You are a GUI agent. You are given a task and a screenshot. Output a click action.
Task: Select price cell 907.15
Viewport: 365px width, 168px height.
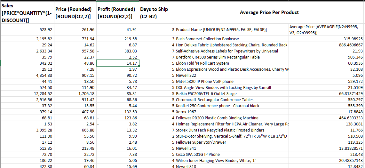(x=75, y=75)
